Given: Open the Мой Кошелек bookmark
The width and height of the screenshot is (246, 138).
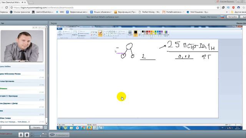Looking at the screenshot, I should [x=198, y=12].
